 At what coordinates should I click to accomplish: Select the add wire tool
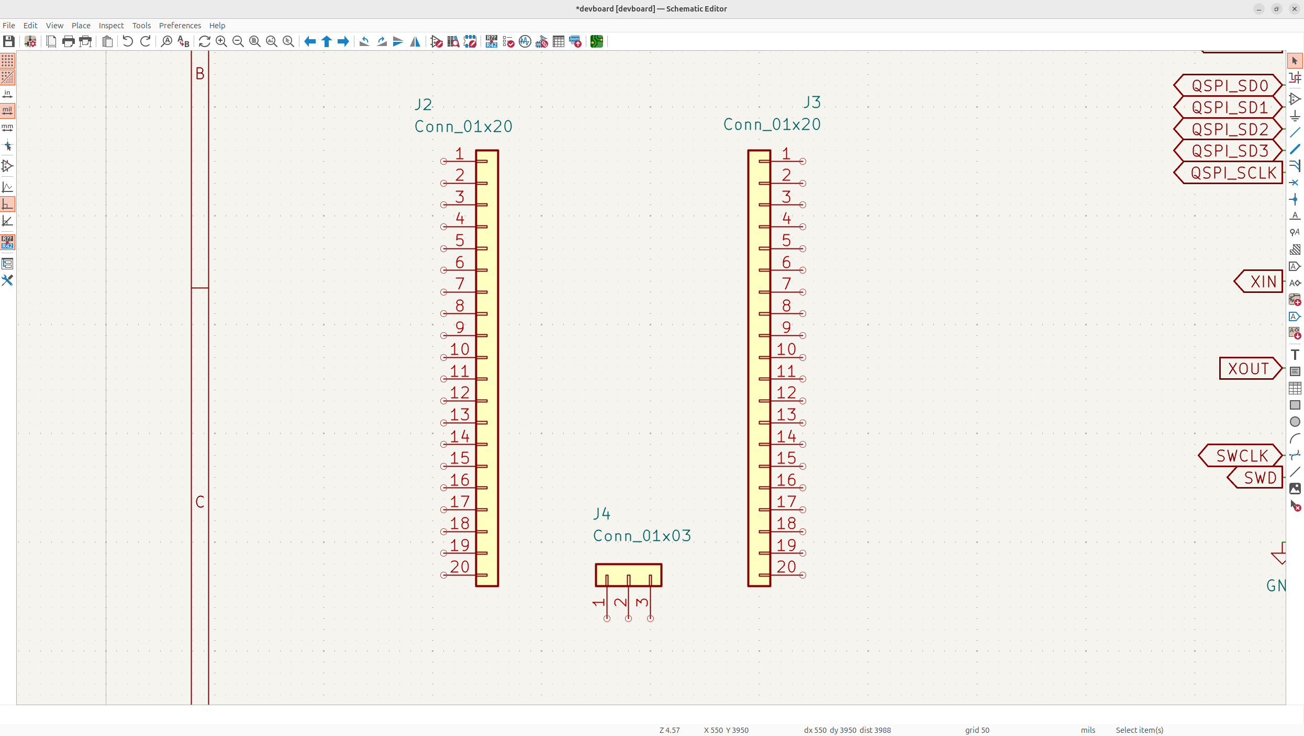1295,132
